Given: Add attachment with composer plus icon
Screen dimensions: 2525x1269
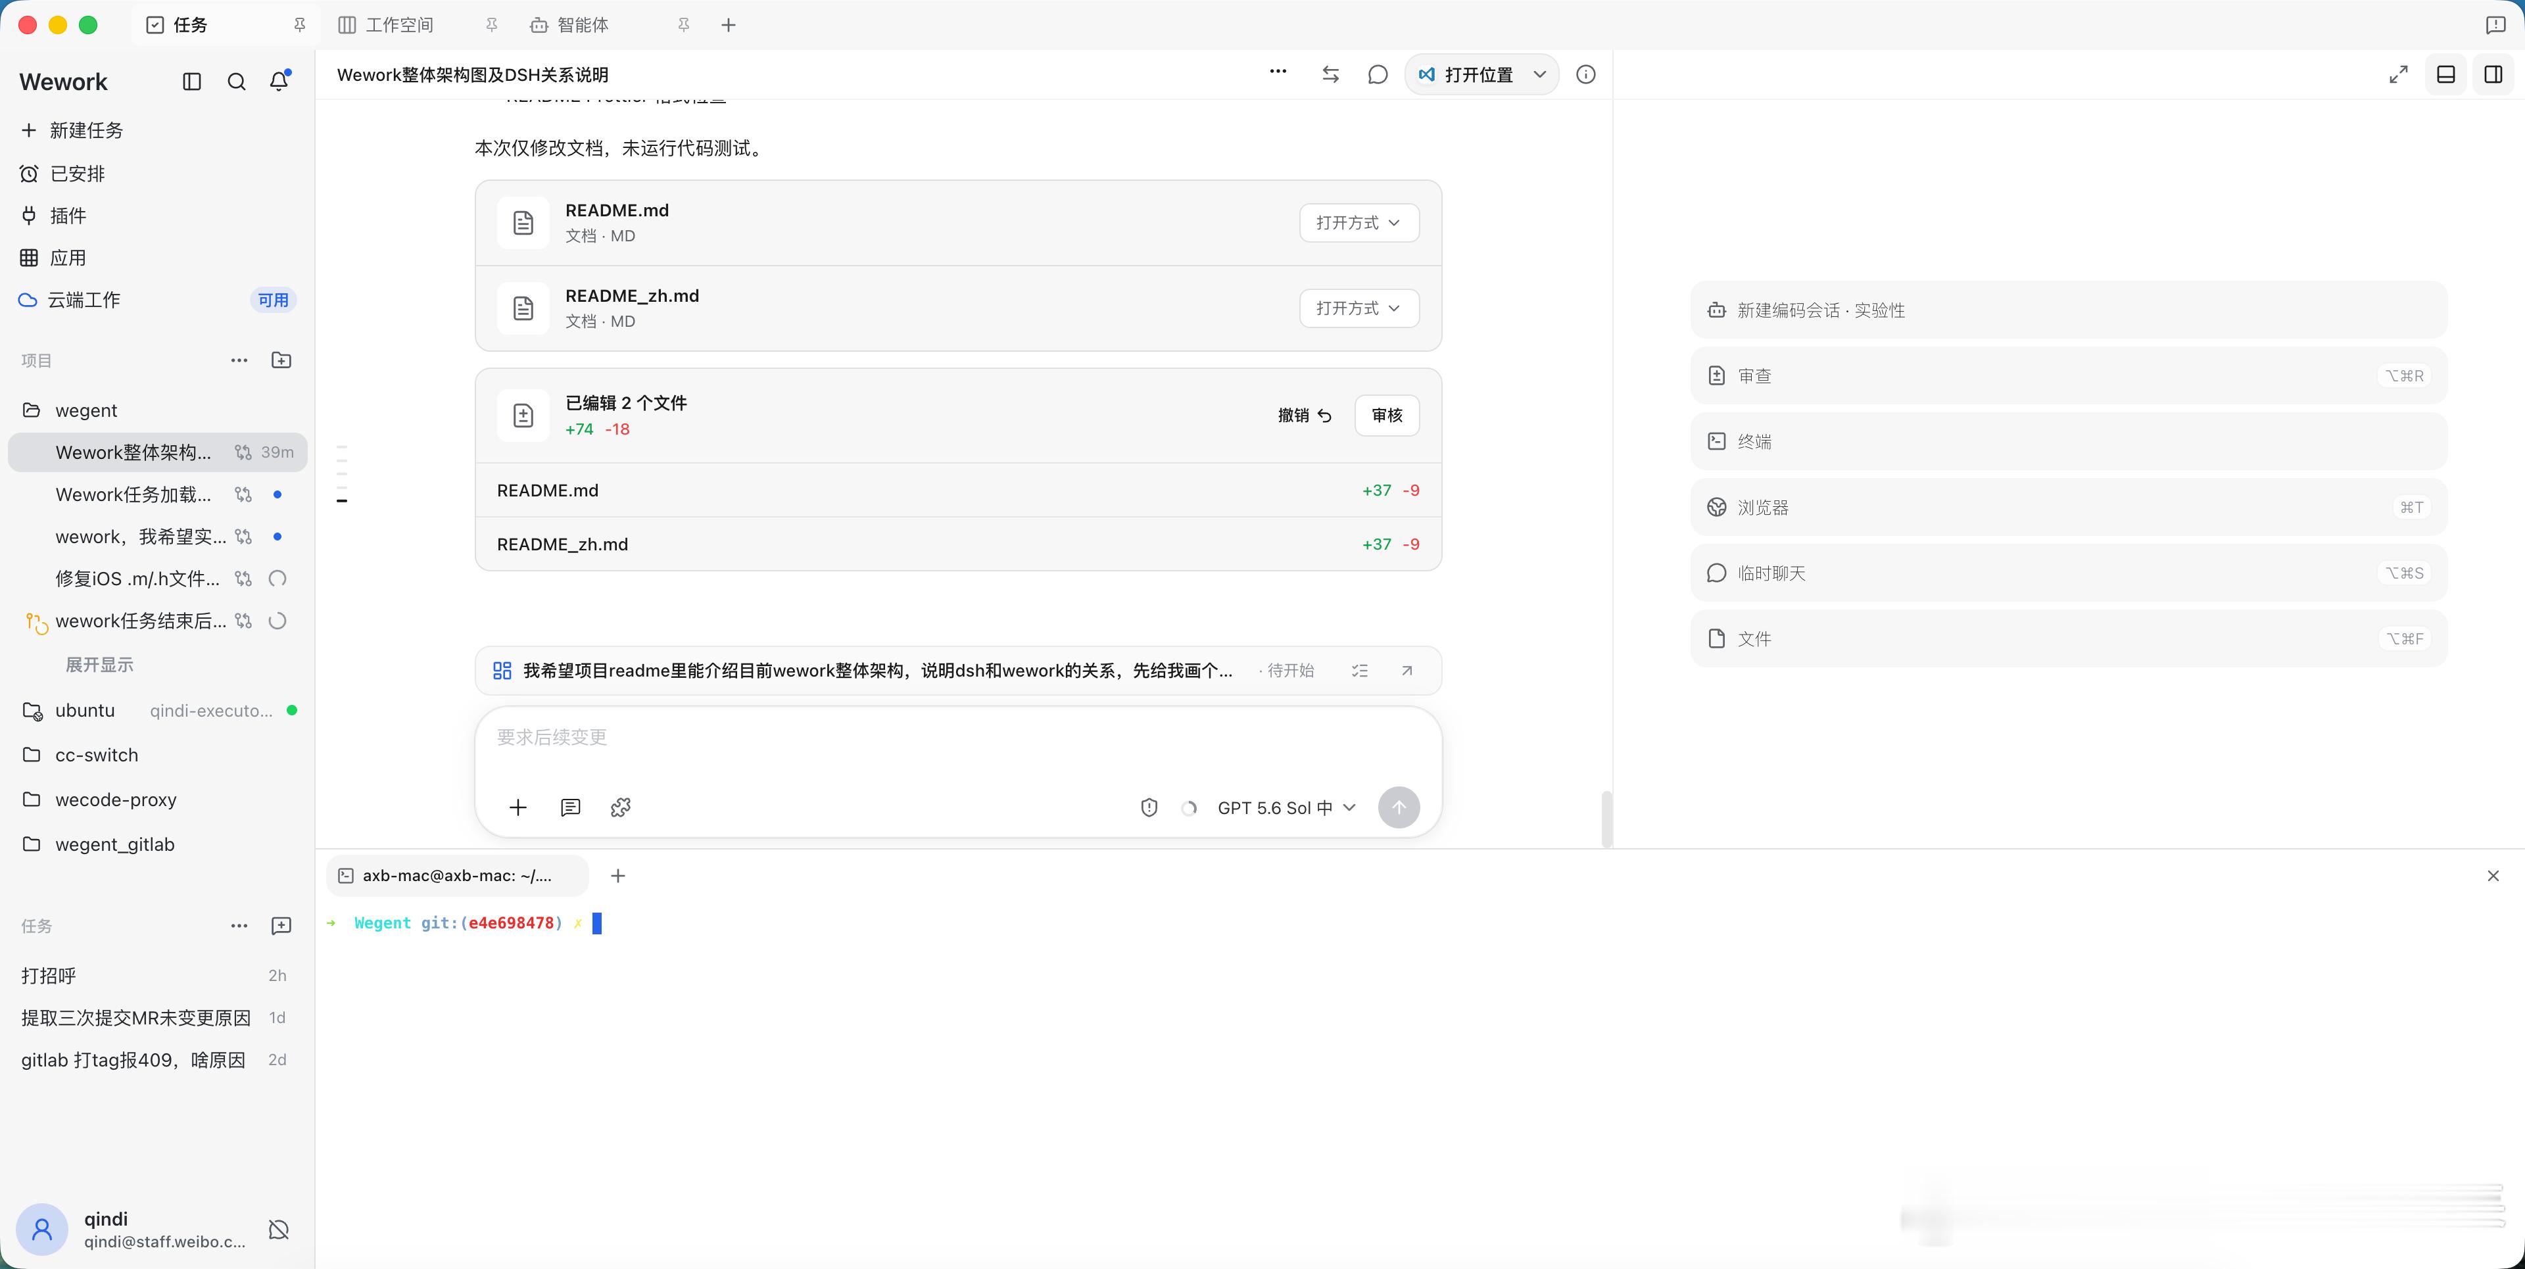Looking at the screenshot, I should (x=517, y=807).
